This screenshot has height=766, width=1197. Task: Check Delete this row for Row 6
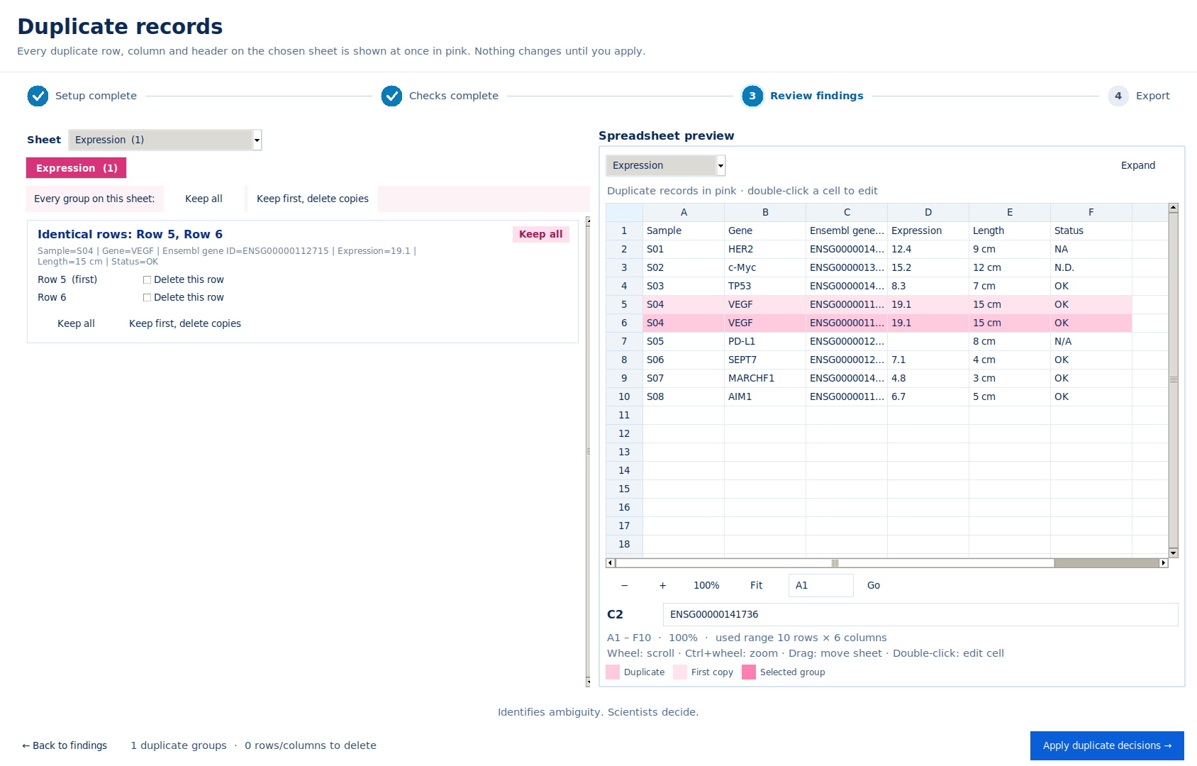147,298
